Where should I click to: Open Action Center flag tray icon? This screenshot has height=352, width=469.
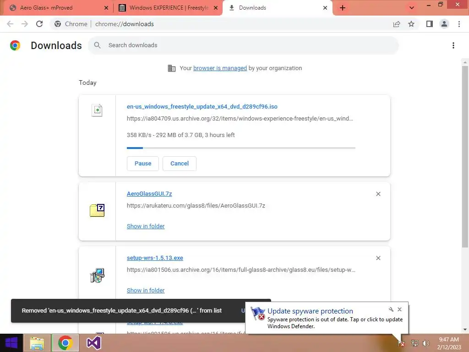tap(401, 343)
